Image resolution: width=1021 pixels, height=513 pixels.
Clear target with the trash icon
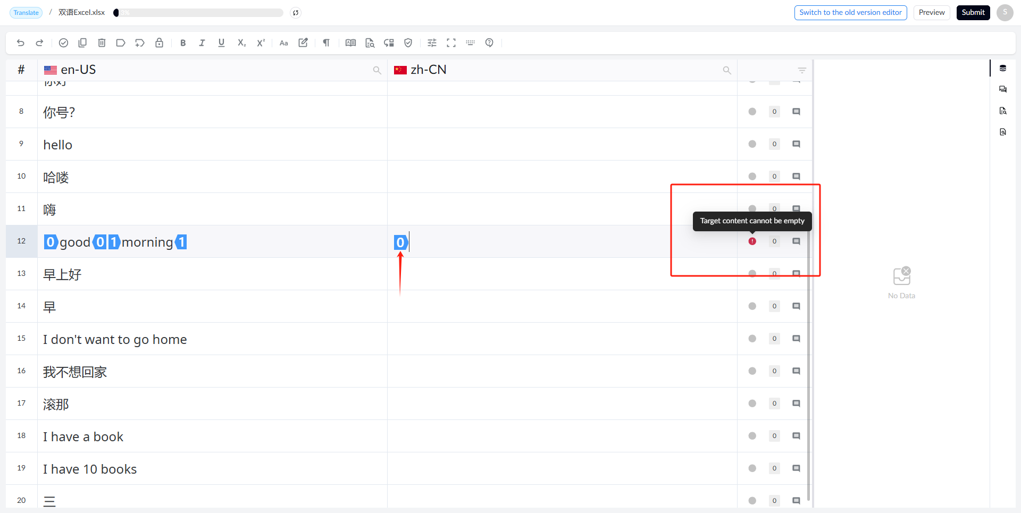pyautogui.click(x=102, y=43)
